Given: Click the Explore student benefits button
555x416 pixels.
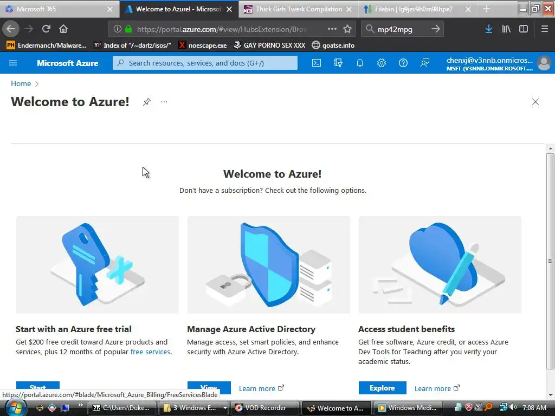Looking at the screenshot, I should [382, 388].
